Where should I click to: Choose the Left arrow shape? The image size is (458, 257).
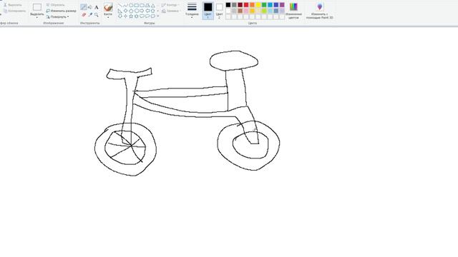147,11
